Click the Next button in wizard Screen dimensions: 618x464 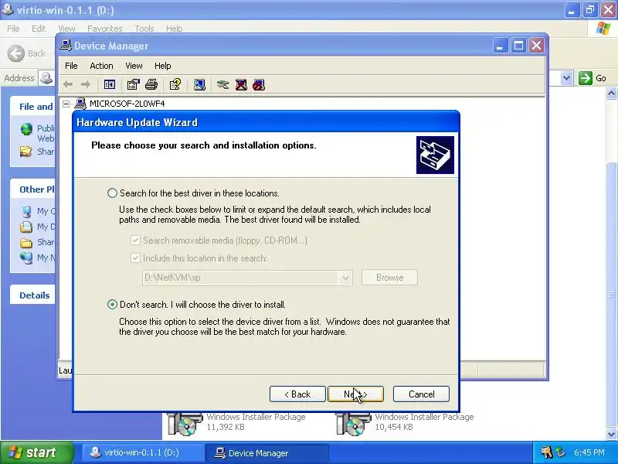click(x=355, y=394)
